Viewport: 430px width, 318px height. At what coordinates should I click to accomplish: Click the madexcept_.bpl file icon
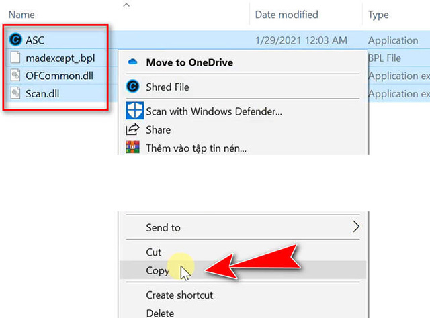coord(15,58)
